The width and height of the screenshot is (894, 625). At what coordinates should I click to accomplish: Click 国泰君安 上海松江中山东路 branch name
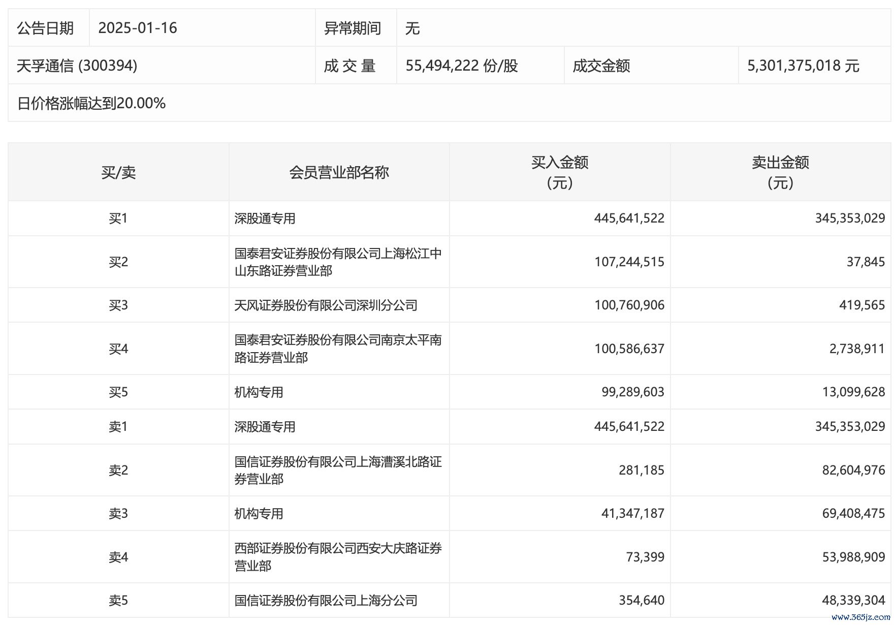(338, 262)
